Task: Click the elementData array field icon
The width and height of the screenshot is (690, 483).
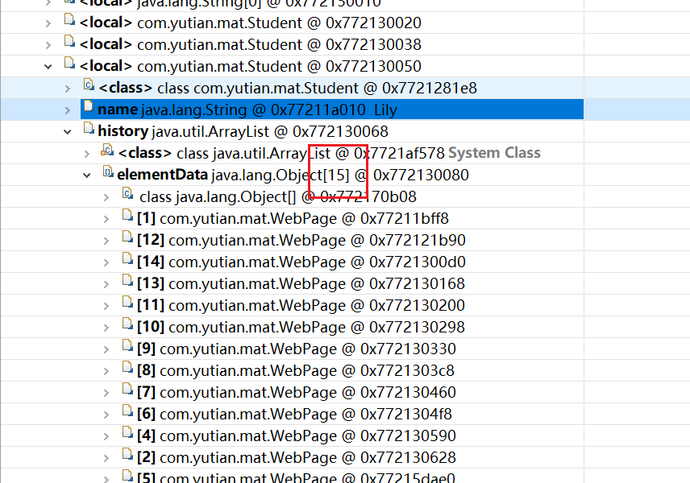Action: point(108,174)
